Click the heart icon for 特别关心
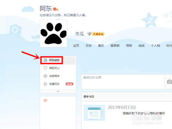This screenshot has height=129, width=172. click(x=45, y=68)
